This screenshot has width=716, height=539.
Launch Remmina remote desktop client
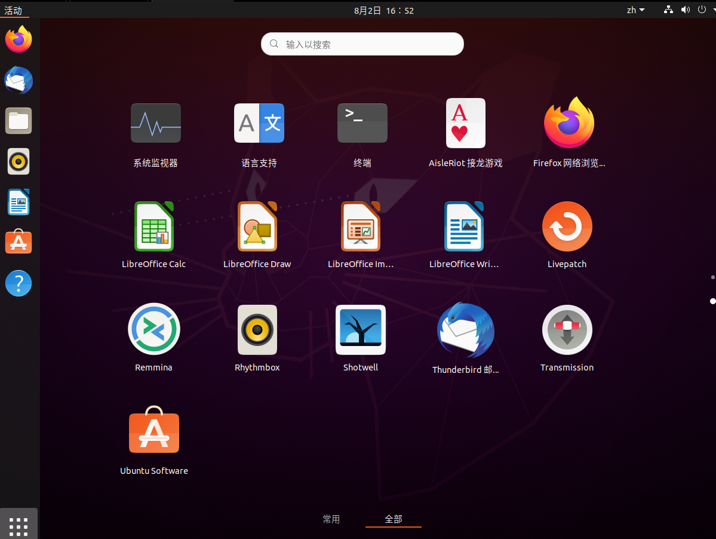coord(154,329)
